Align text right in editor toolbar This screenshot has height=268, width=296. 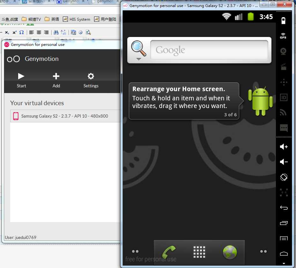point(46,33)
